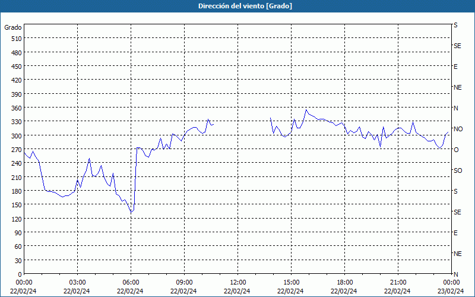Click the 120 degree axis label

tap(17, 219)
